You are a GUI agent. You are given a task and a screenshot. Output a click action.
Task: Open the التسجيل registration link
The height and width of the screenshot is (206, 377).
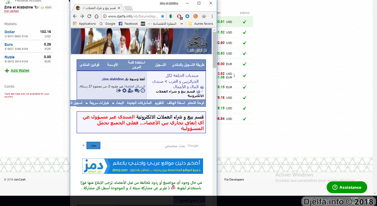[x=161, y=65]
